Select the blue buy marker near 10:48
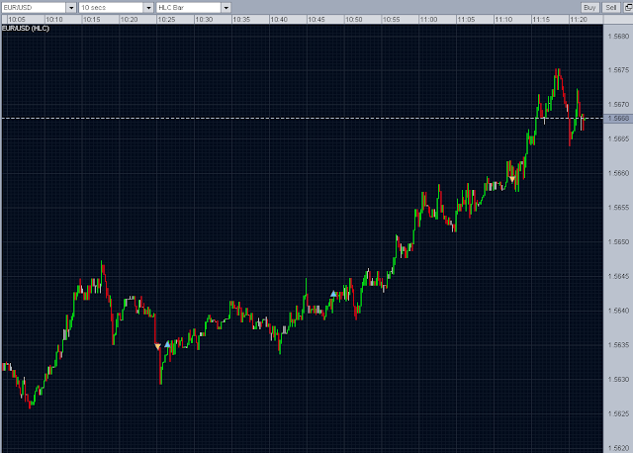Viewport: 633px width, 453px height. click(333, 294)
